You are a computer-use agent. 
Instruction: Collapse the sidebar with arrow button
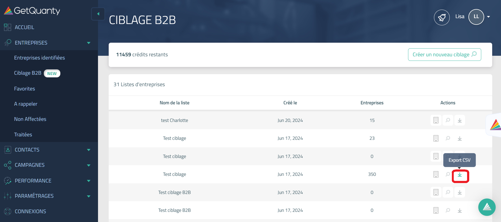pyautogui.click(x=98, y=14)
